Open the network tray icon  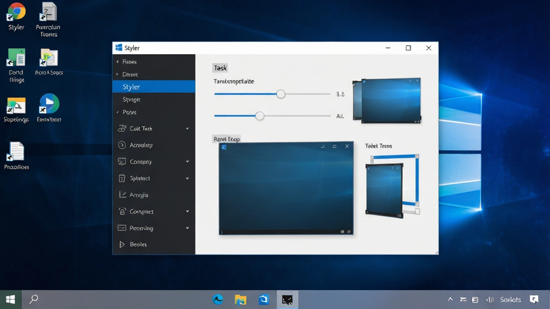pos(464,299)
